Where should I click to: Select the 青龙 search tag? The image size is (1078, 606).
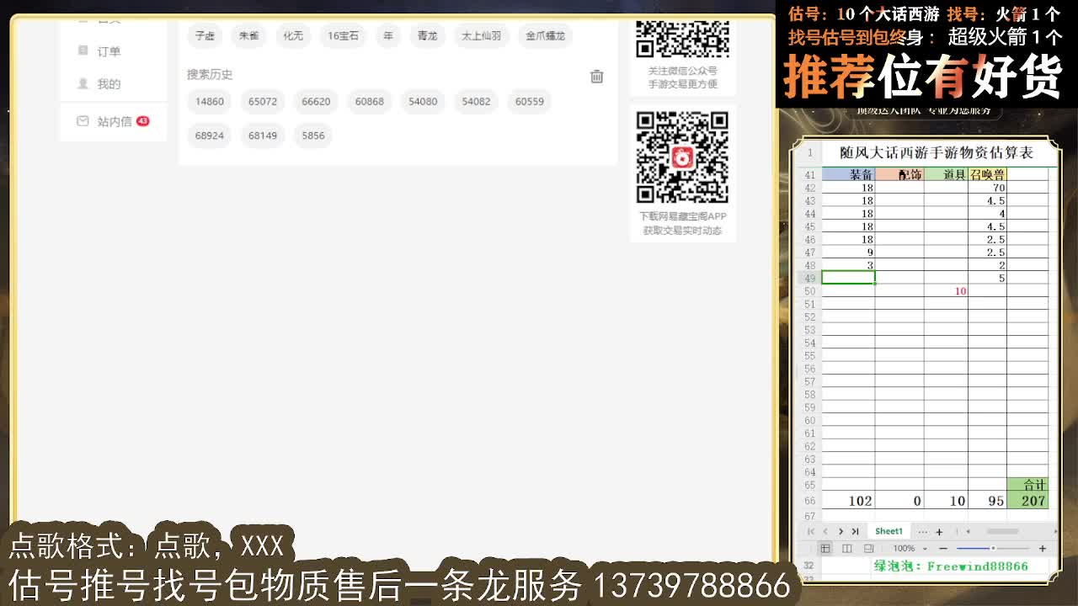pyautogui.click(x=427, y=36)
